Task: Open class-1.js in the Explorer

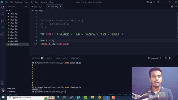Action: 18,14
